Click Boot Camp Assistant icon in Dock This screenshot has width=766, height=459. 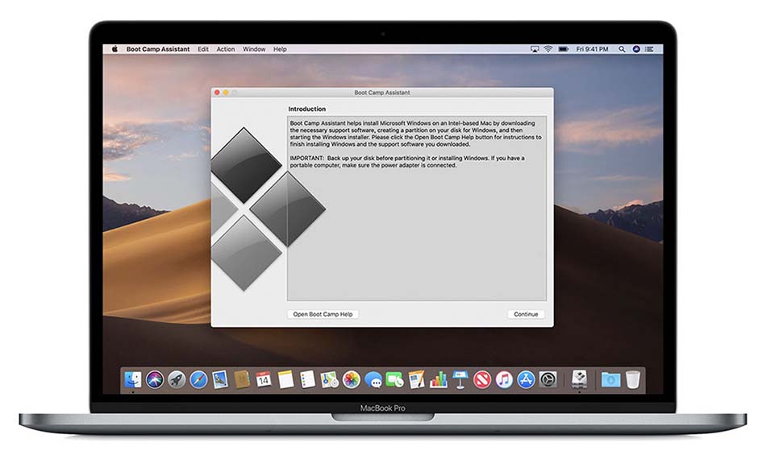pos(580,379)
